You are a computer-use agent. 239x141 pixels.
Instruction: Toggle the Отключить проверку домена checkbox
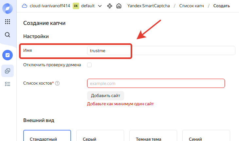(x=89, y=65)
